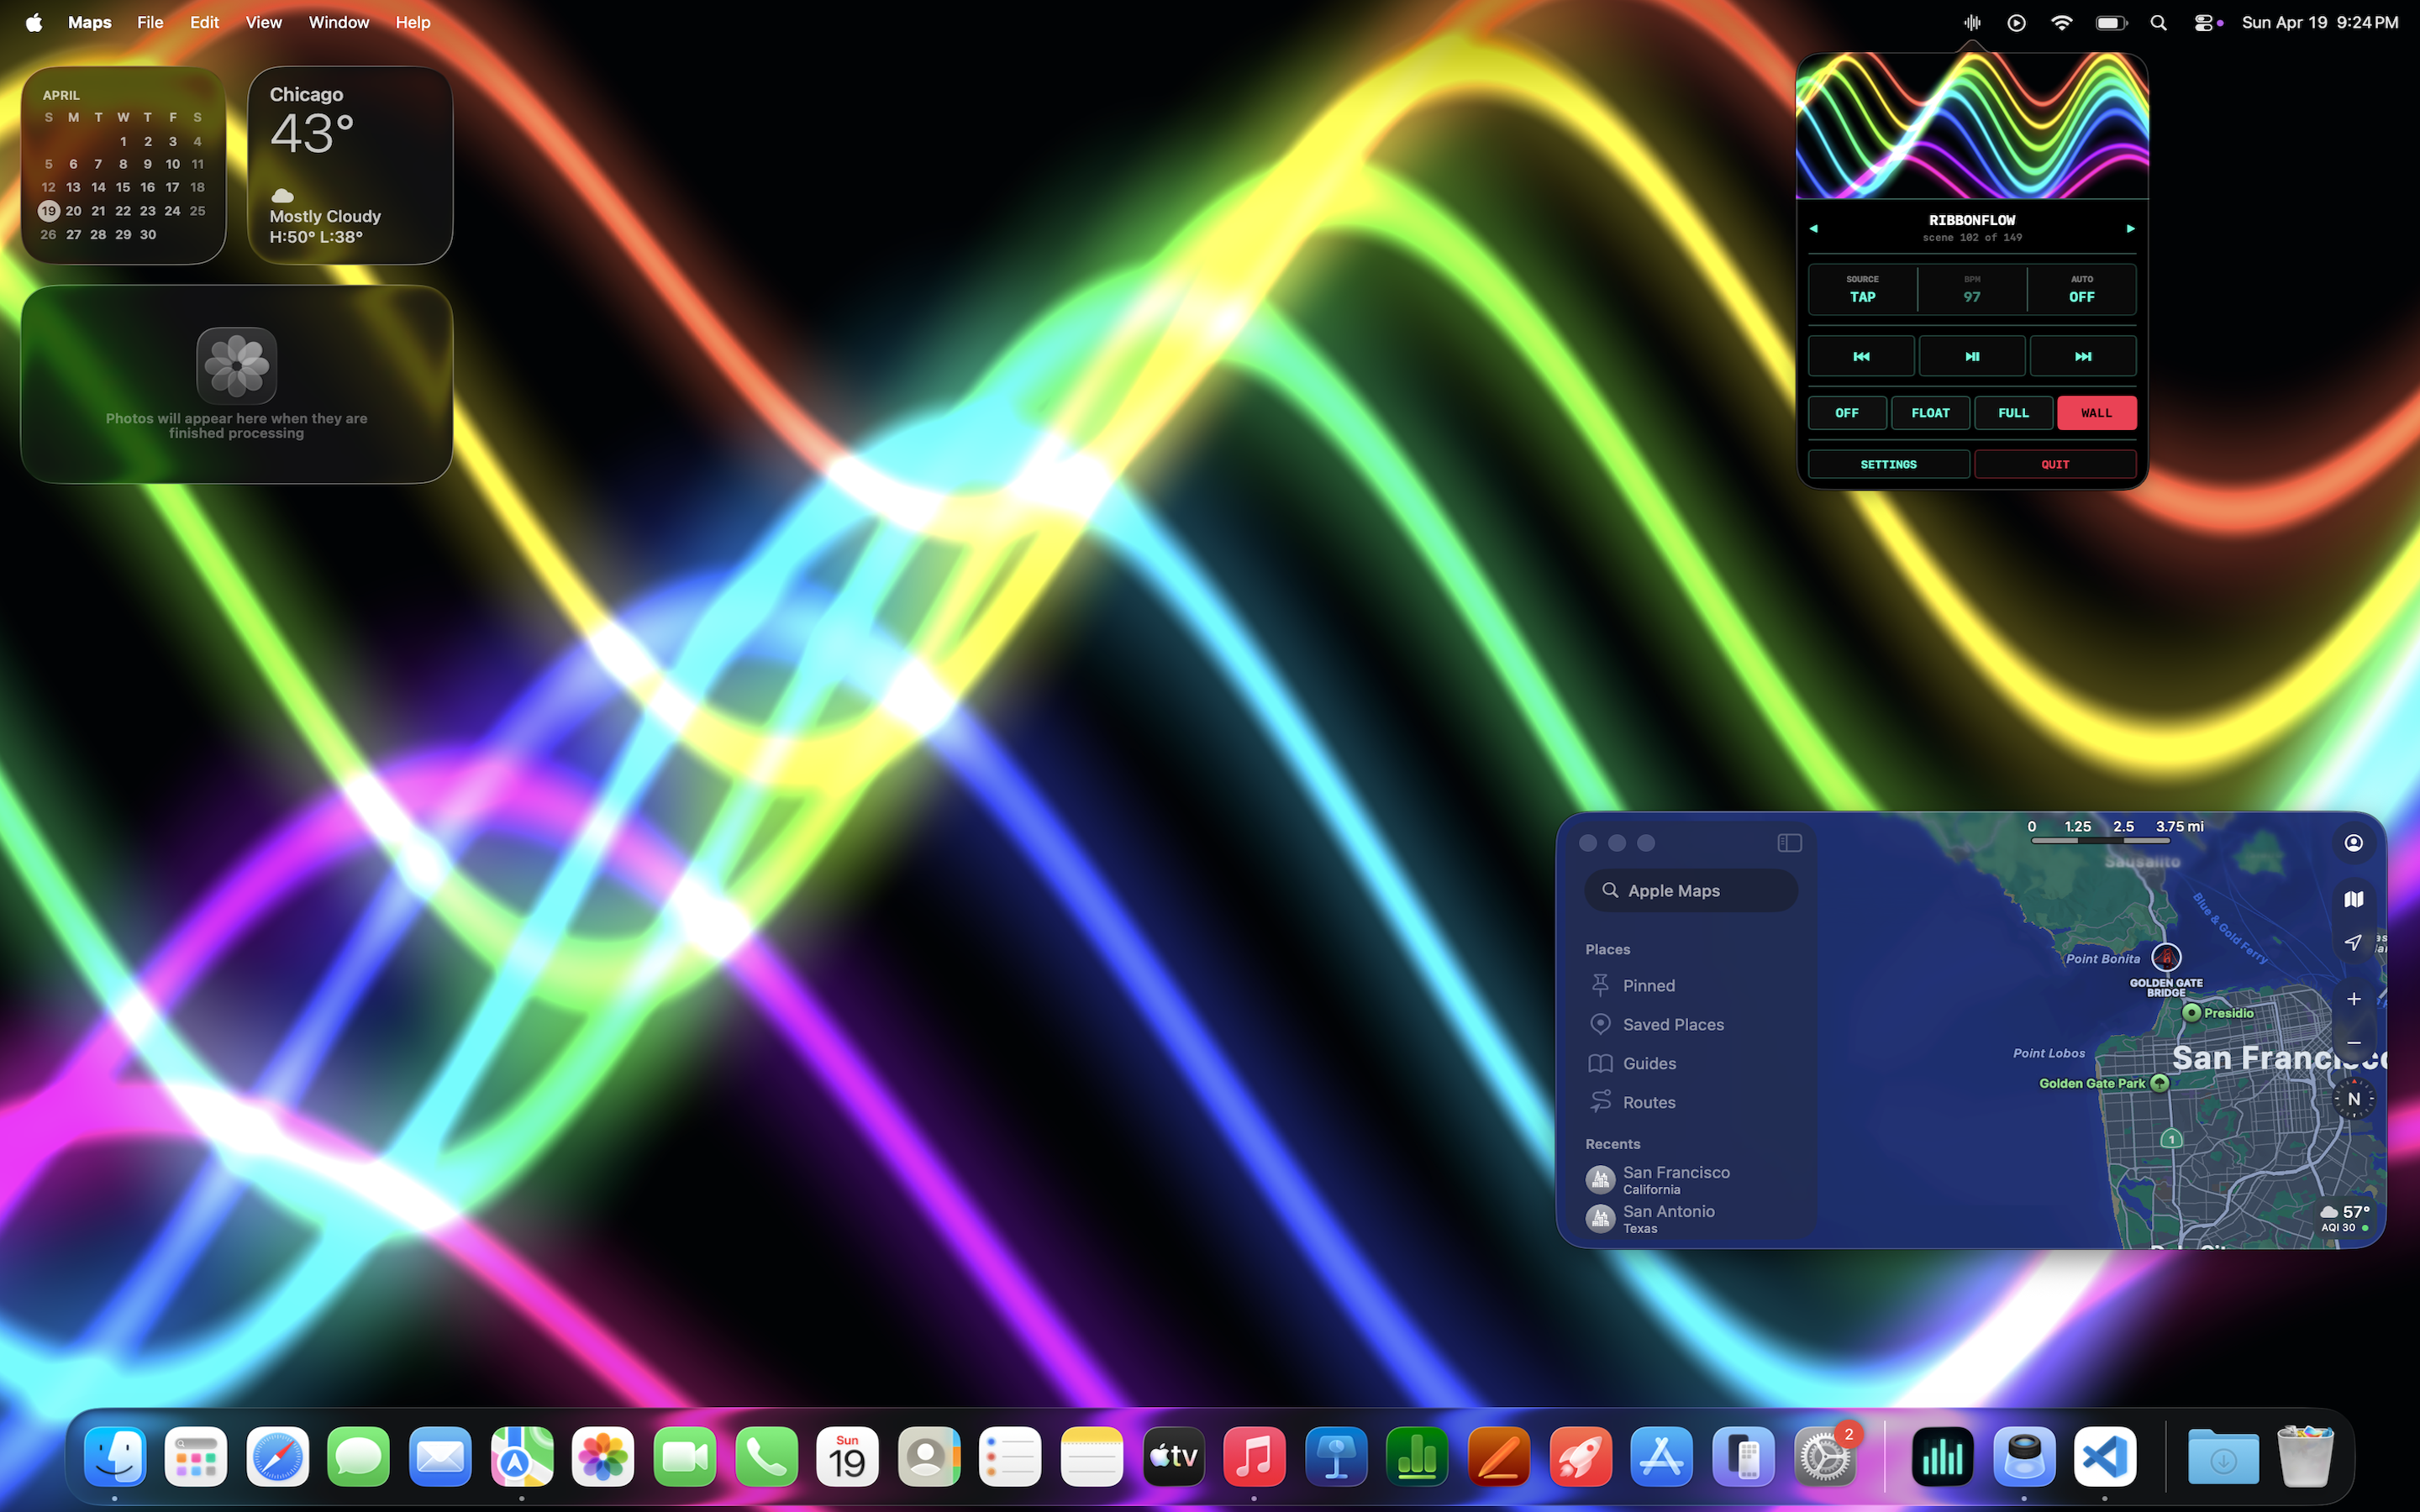The image size is (2420, 1512).
Task: Open Spotlight search in menu bar
Action: tap(2158, 22)
